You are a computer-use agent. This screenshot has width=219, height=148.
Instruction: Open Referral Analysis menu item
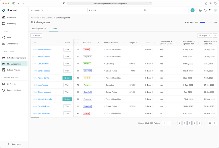(x=14, y=70)
